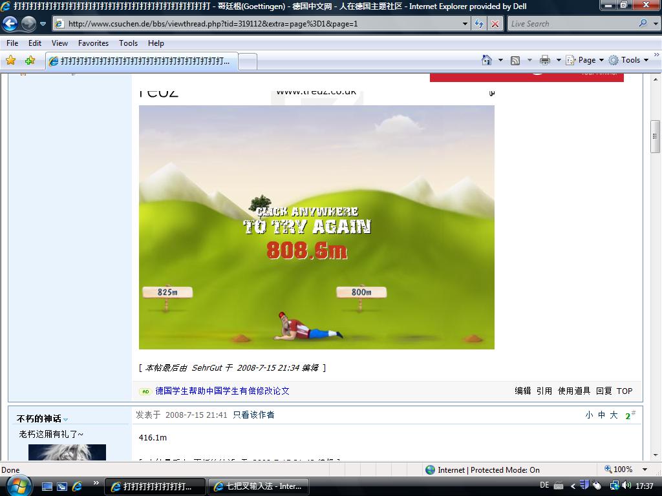662x496 pixels.
Task: Click the vertical scrollbar thumb
Action: point(656,137)
